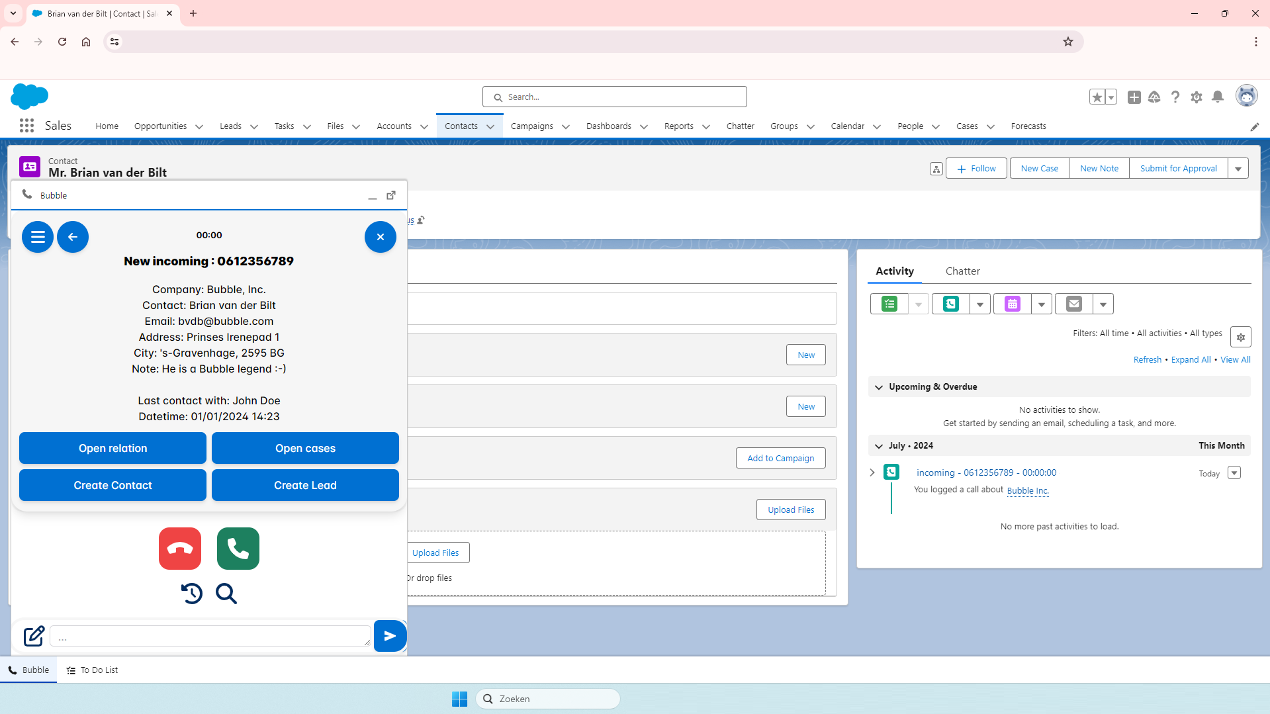The width and height of the screenshot is (1270, 714).
Task: Decline the call with red hang-up button
Action: tap(180, 548)
